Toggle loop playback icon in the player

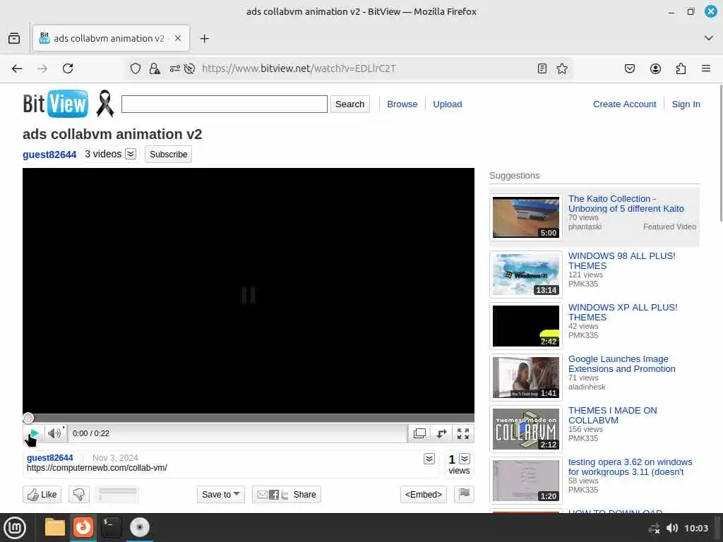[x=441, y=433]
